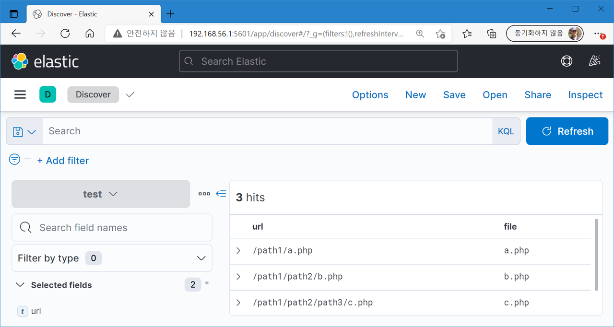
Task: Click the Add filter link
Action: (x=63, y=161)
